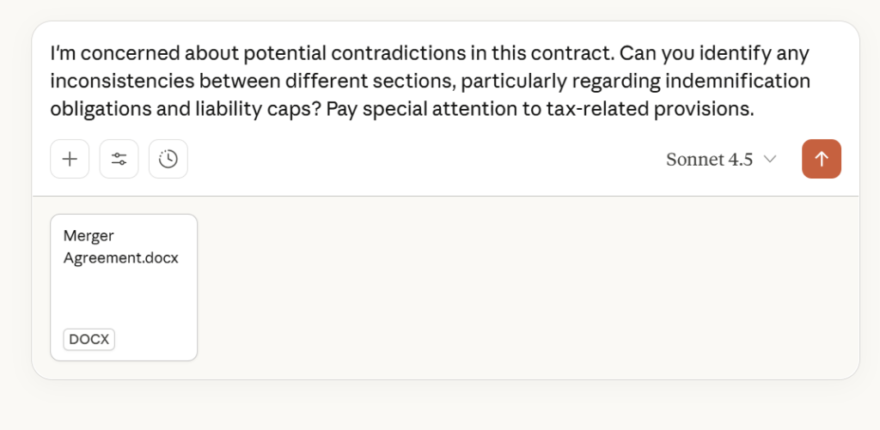Click the word 'obligations' in third line

coord(93,110)
